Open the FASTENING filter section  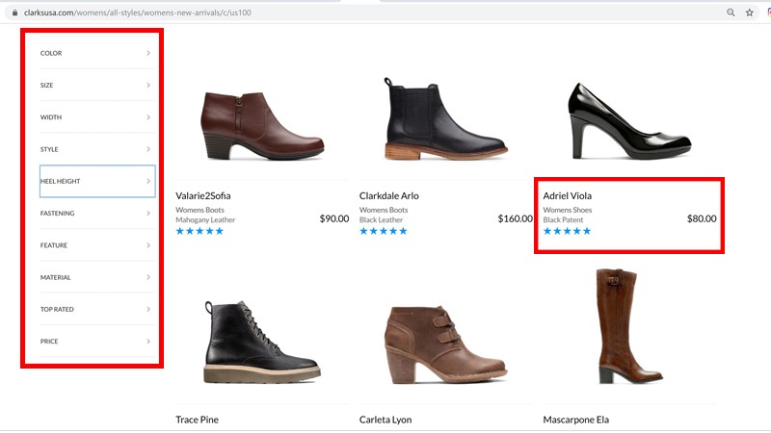pos(94,213)
